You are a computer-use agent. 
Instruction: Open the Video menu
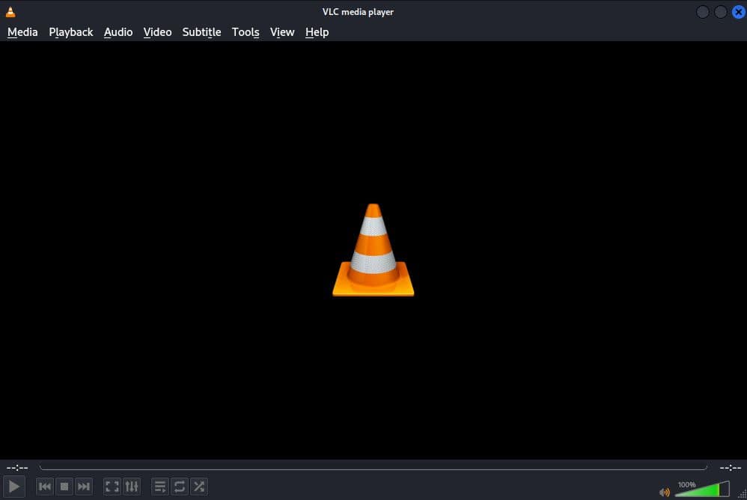pyautogui.click(x=158, y=32)
